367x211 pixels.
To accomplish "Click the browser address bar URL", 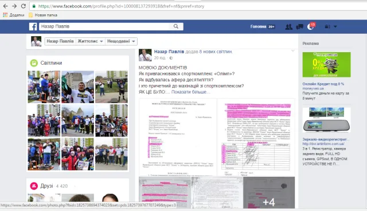I will point(121,6).
